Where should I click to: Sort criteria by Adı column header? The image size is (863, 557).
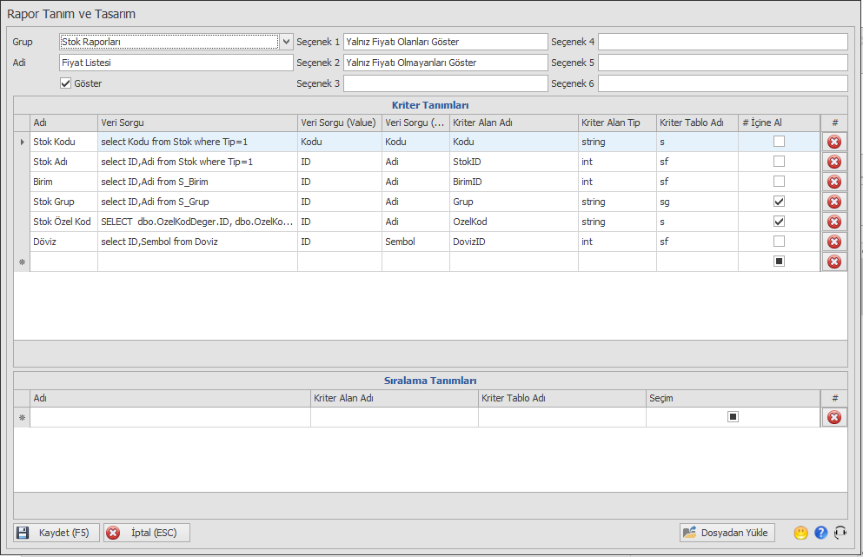[x=63, y=123]
